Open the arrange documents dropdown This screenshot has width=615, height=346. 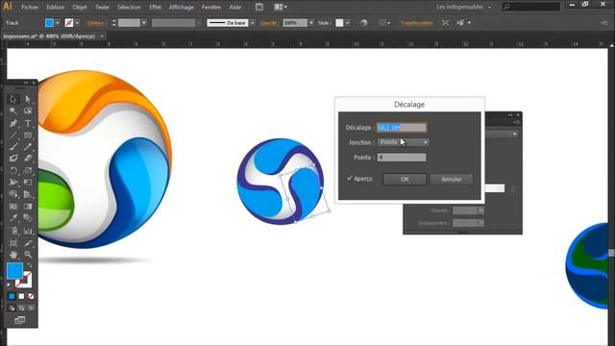click(x=280, y=7)
